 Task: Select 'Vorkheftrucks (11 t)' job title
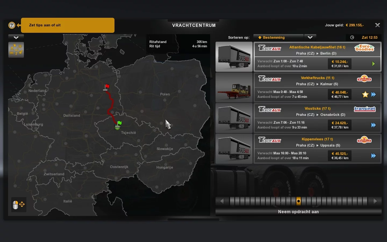pyautogui.click(x=318, y=78)
